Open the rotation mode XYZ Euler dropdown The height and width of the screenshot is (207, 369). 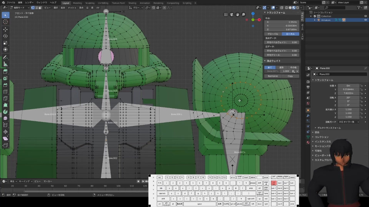349,122
